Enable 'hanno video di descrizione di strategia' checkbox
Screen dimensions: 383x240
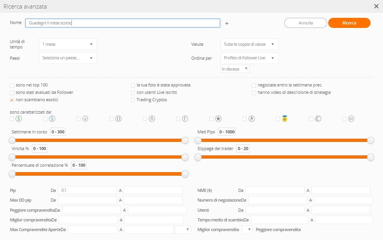pos(254,93)
